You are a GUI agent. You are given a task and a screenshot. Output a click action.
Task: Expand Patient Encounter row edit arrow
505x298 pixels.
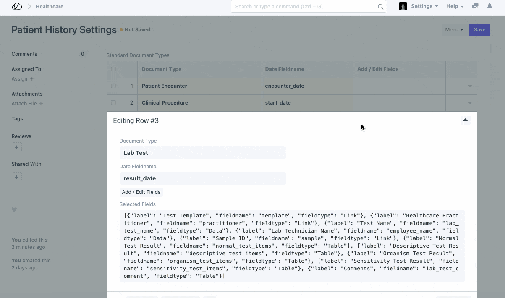470,86
